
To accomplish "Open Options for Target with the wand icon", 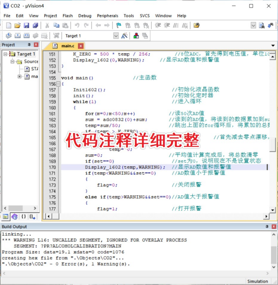I will click(125, 36).
